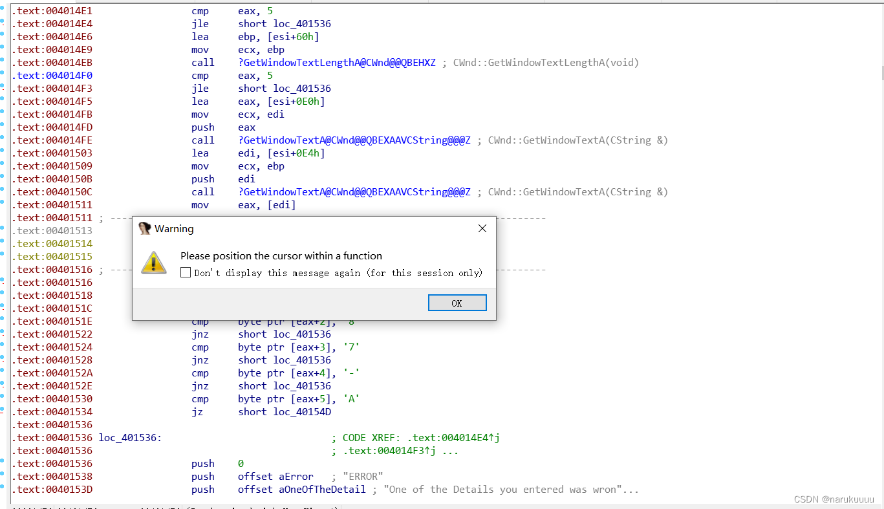Check "Don't display this message again" box

pos(186,273)
